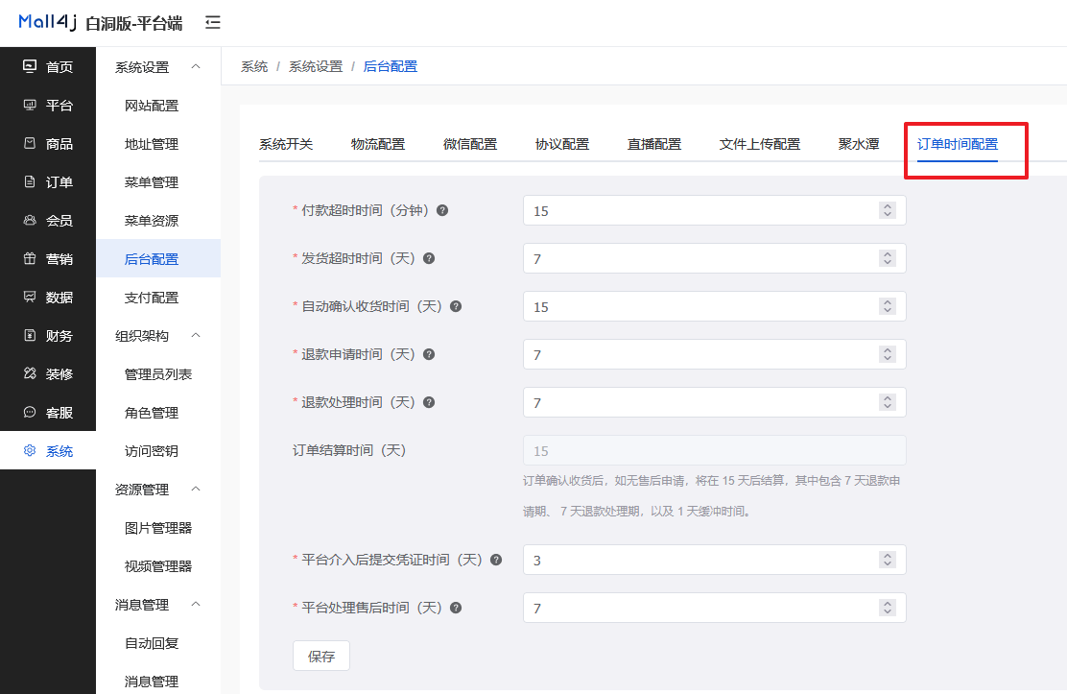Show help tooltip for 付款超时时间
The width and height of the screenshot is (1067, 694).
pos(442,210)
